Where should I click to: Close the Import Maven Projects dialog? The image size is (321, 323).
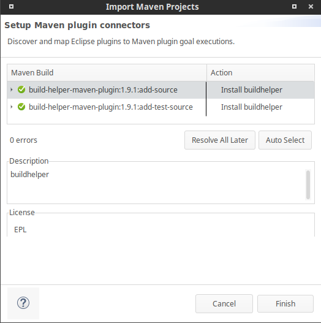click(x=311, y=7)
